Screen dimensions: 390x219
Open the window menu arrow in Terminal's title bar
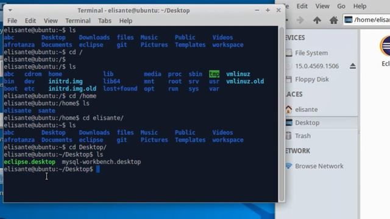pyautogui.click(x=10, y=10)
